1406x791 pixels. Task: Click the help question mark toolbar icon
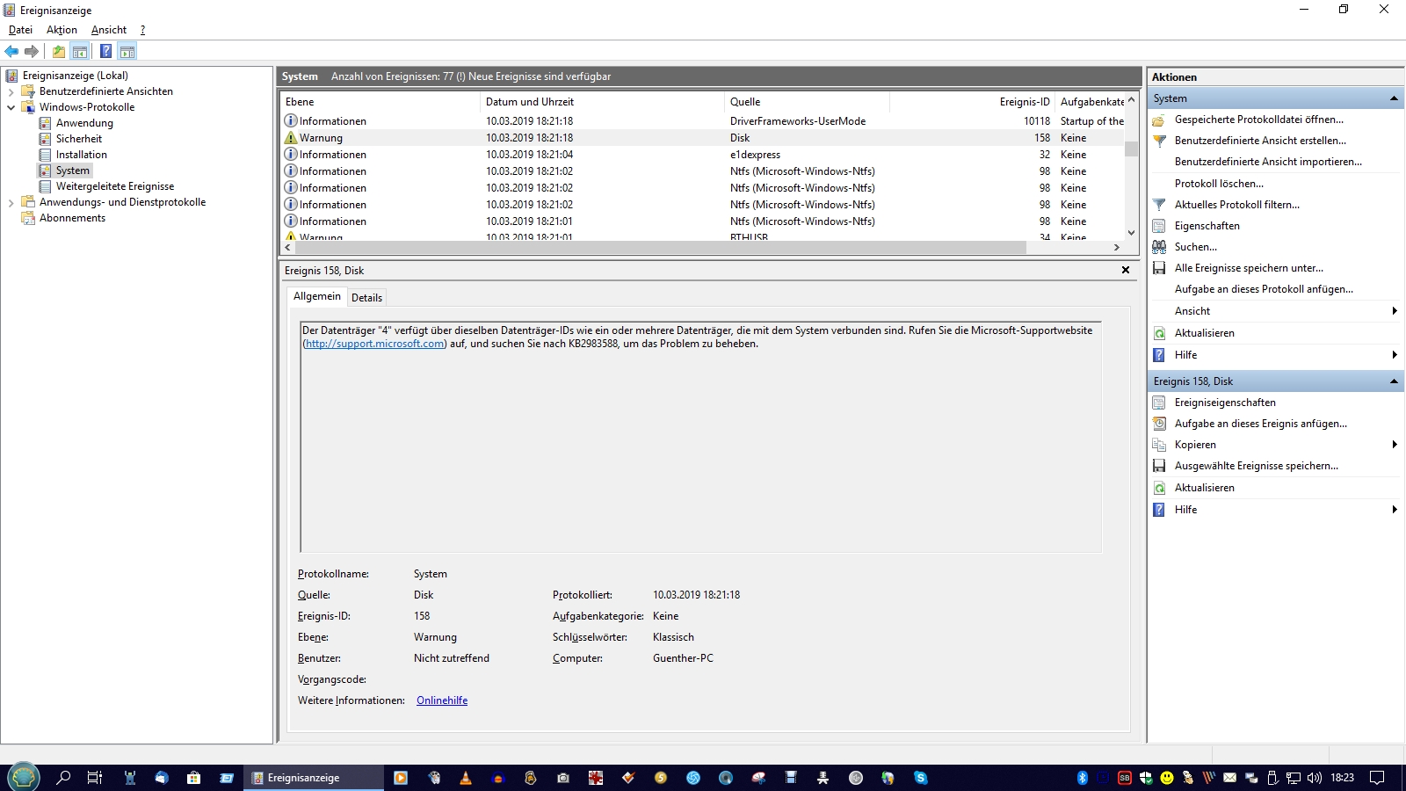[x=105, y=51]
